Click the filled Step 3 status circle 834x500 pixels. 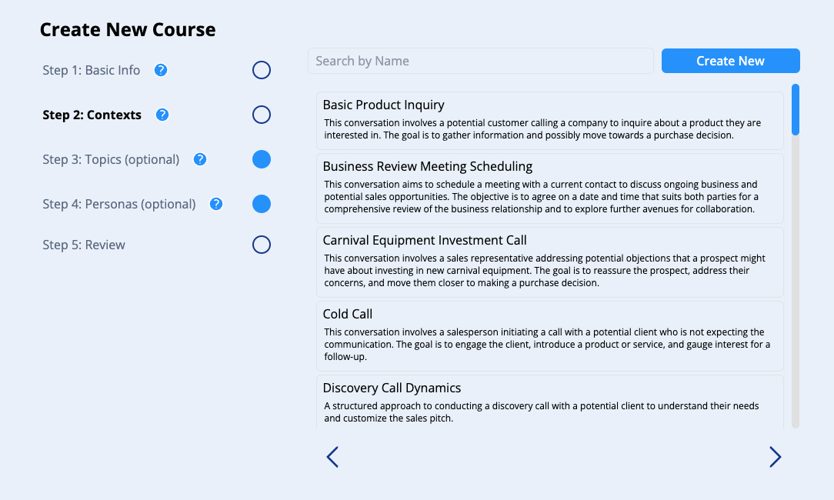[262, 159]
